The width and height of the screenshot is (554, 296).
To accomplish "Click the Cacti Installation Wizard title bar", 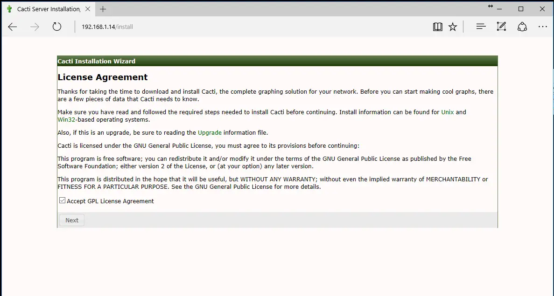I will tap(277, 61).
